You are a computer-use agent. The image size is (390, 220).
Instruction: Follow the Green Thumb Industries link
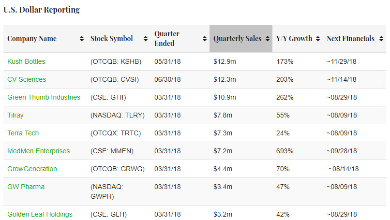(44, 97)
